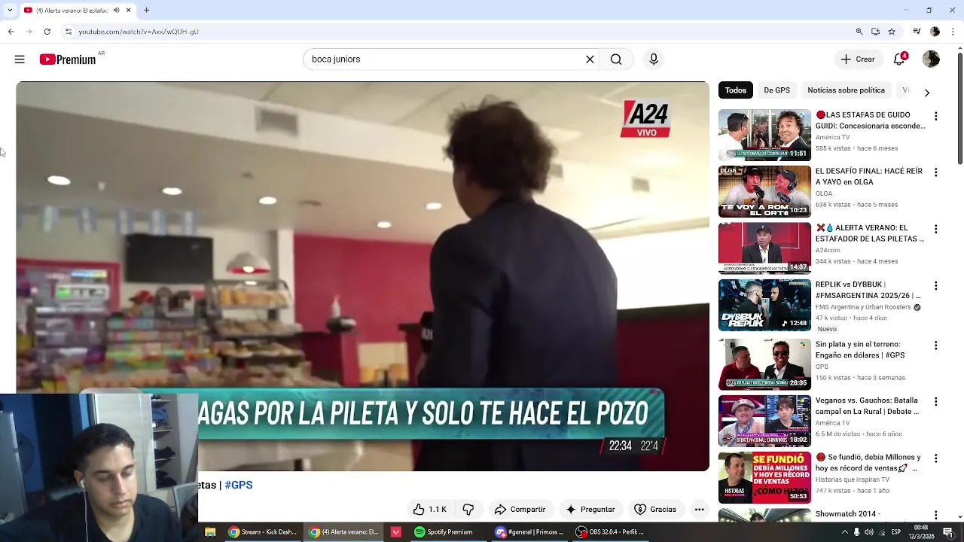Image resolution: width=964 pixels, height=542 pixels.
Task: Open volume control in system tray
Action: pyautogui.click(x=869, y=531)
